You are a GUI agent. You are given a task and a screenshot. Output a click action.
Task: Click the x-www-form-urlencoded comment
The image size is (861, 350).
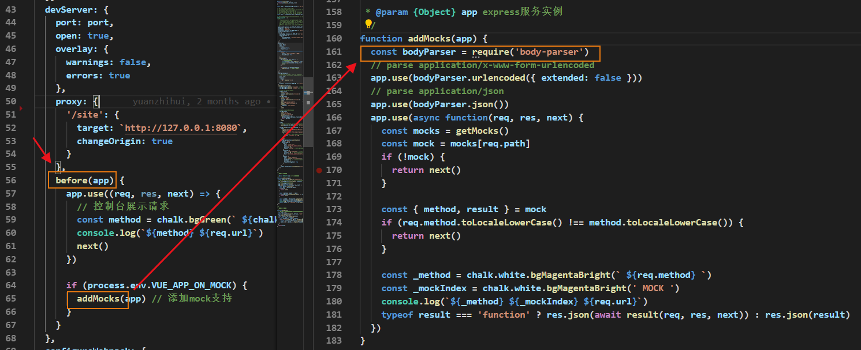pyautogui.click(x=482, y=65)
